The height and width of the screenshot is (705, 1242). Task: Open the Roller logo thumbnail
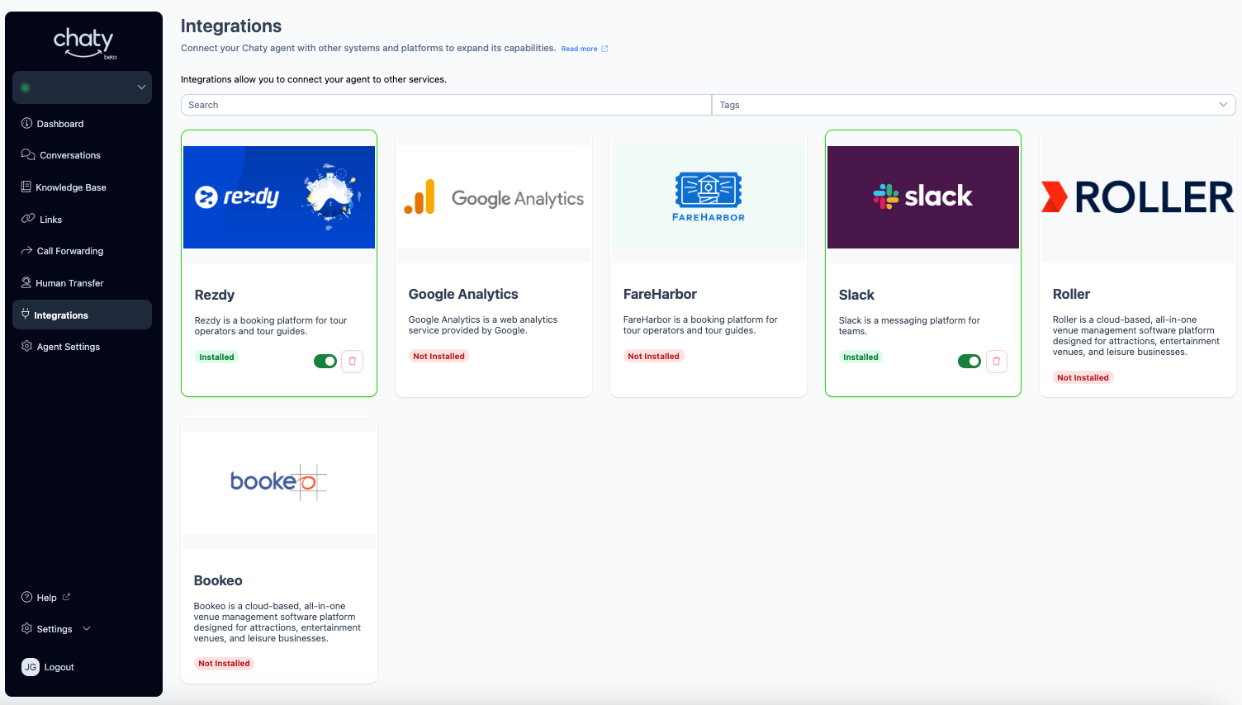tap(1138, 197)
